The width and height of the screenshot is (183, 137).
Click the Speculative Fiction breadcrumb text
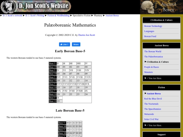[82, 16]
